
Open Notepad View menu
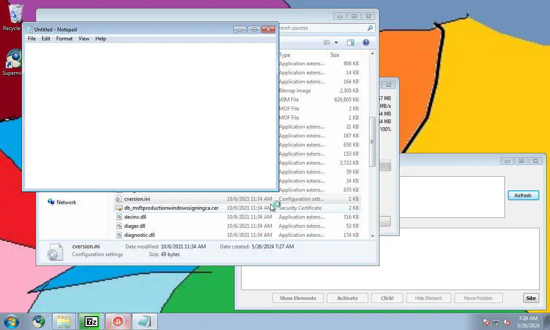pos(84,39)
